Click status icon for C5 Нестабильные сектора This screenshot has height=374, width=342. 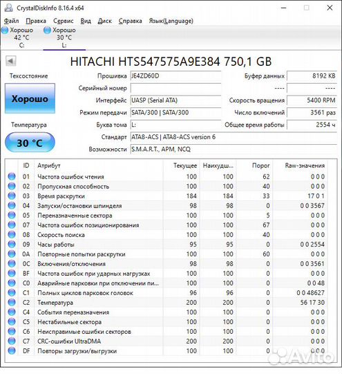(x=12, y=322)
